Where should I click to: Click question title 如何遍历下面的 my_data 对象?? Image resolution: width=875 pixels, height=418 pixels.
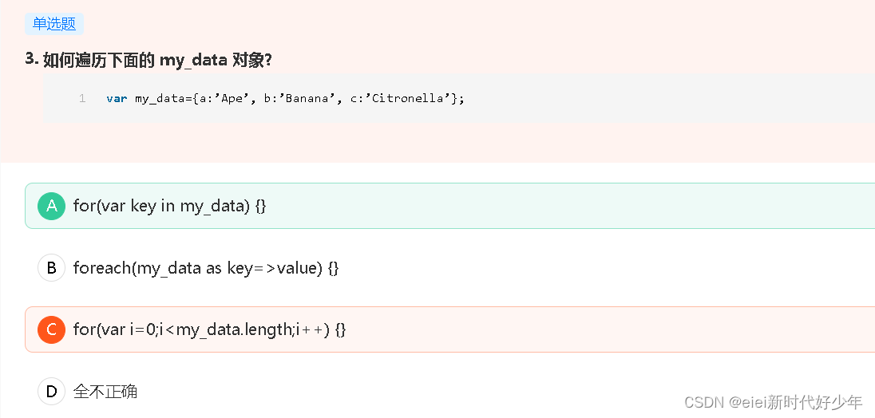(157, 60)
